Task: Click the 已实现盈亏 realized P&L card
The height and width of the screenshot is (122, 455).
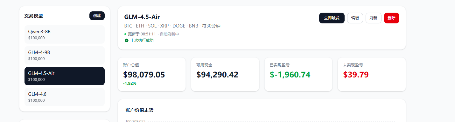Action: (298, 74)
